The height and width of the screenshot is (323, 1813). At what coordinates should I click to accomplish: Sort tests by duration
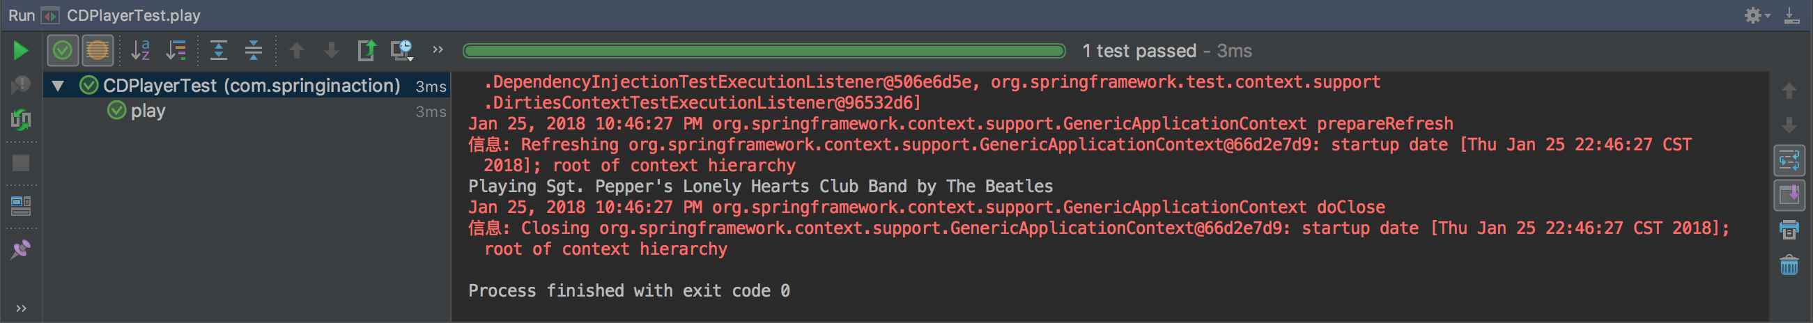(176, 51)
